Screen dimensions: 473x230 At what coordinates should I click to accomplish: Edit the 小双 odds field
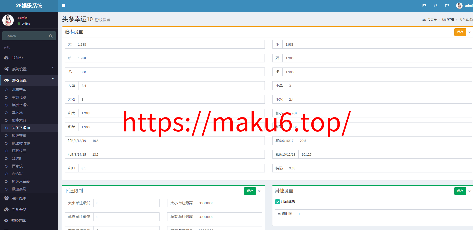pyautogui.click(x=379, y=99)
